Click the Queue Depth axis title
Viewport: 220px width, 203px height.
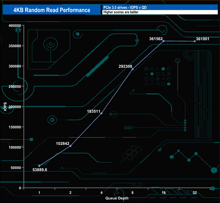[117, 198]
